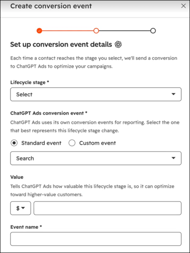The image size is (190, 253).
Task: Click the dark progress line before final step
Action: 124,31
